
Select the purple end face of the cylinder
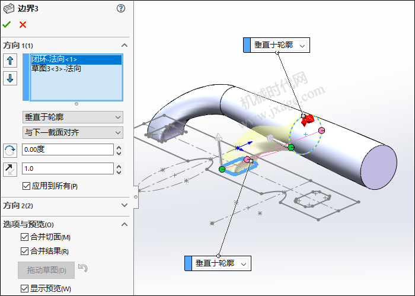379,167
